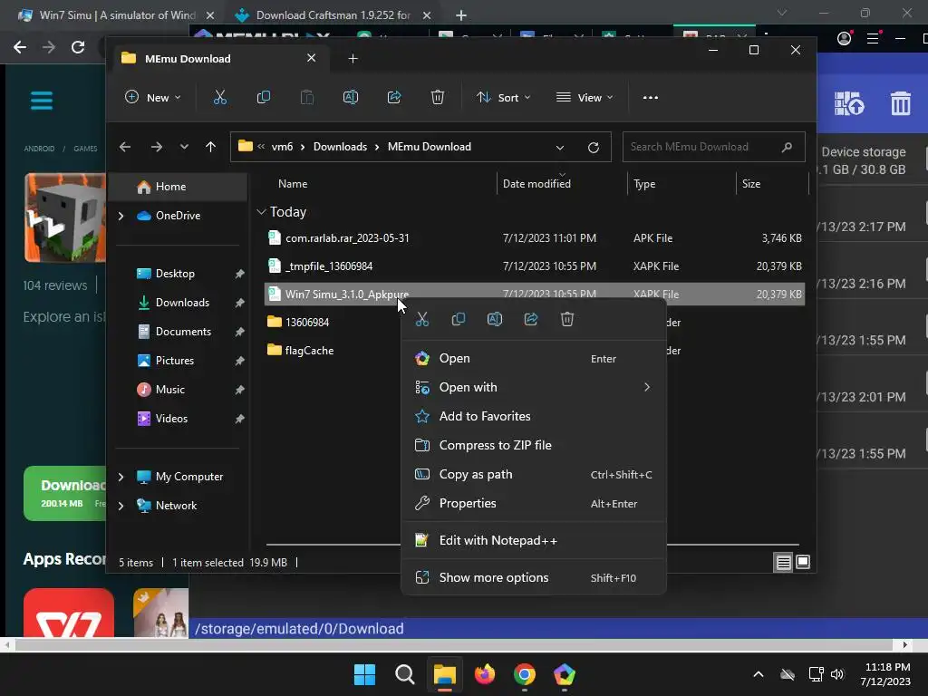Click the volume icon in system tray

click(837, 674)
